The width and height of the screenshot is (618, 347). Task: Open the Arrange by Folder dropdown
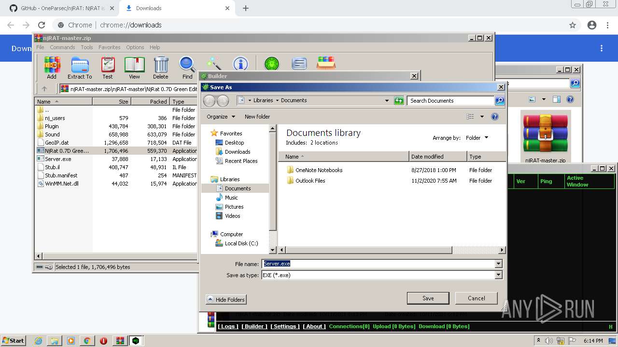click(477, 138)
